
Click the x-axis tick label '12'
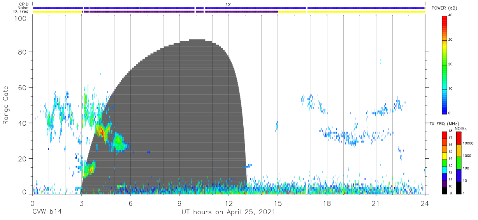(x=228, y=203)
